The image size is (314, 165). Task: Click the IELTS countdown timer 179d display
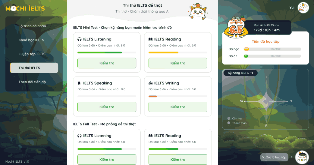(x=267, y=30)
